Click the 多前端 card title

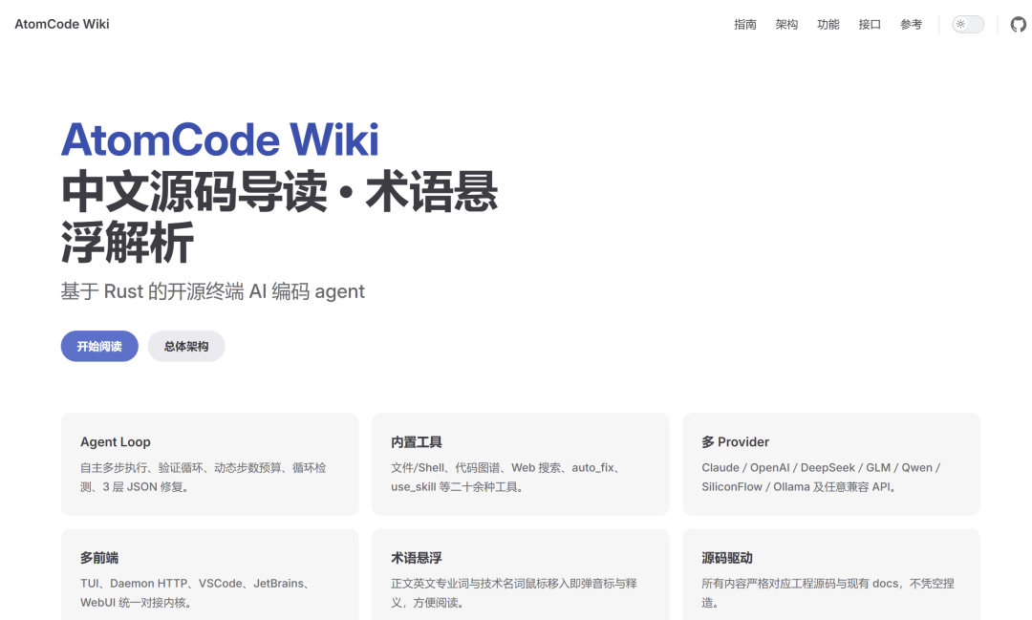point(99,558)
